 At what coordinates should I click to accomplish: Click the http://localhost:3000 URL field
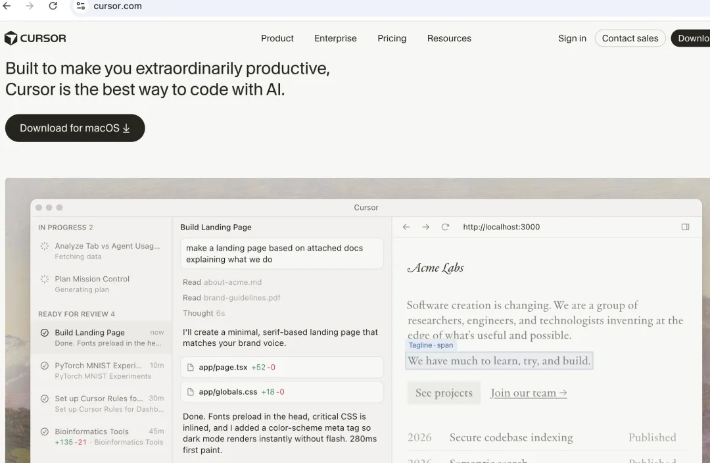[x=501, y=227]
